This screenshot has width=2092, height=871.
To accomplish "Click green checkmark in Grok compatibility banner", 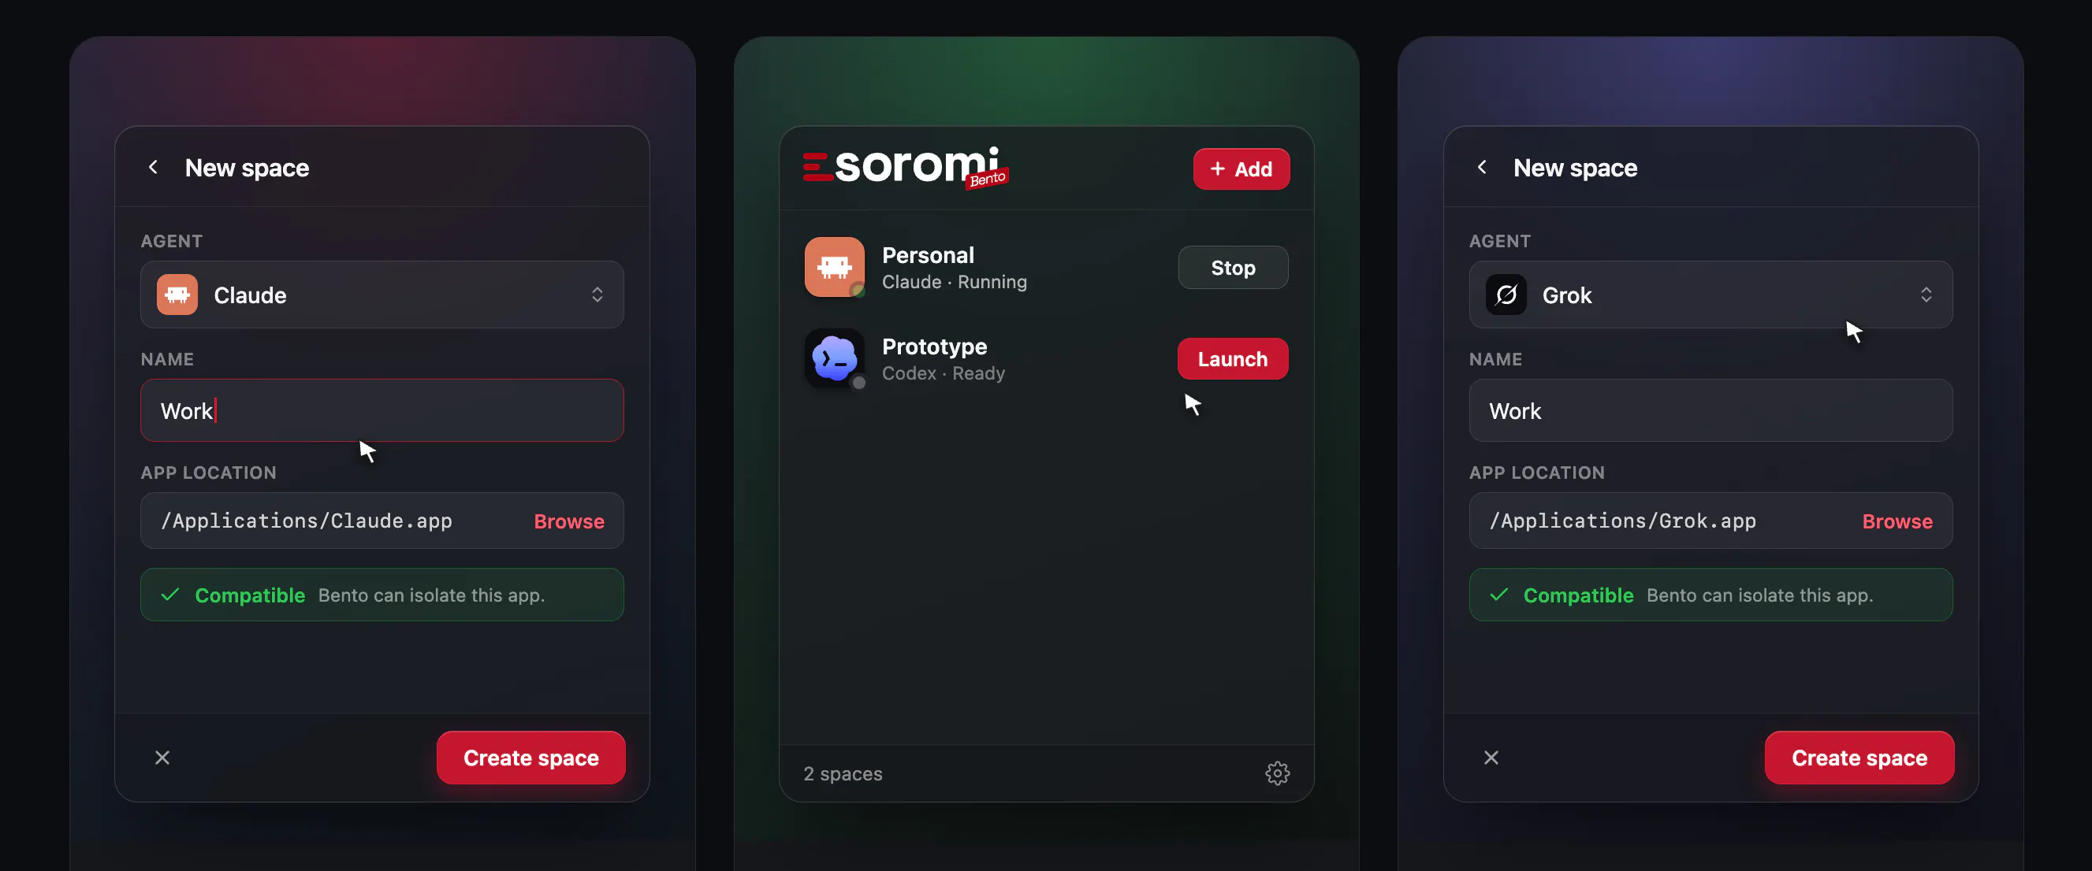I will point(1498,595).
